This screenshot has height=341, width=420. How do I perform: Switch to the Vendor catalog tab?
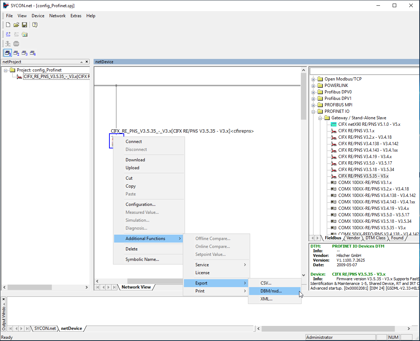[x=353, y=238]
